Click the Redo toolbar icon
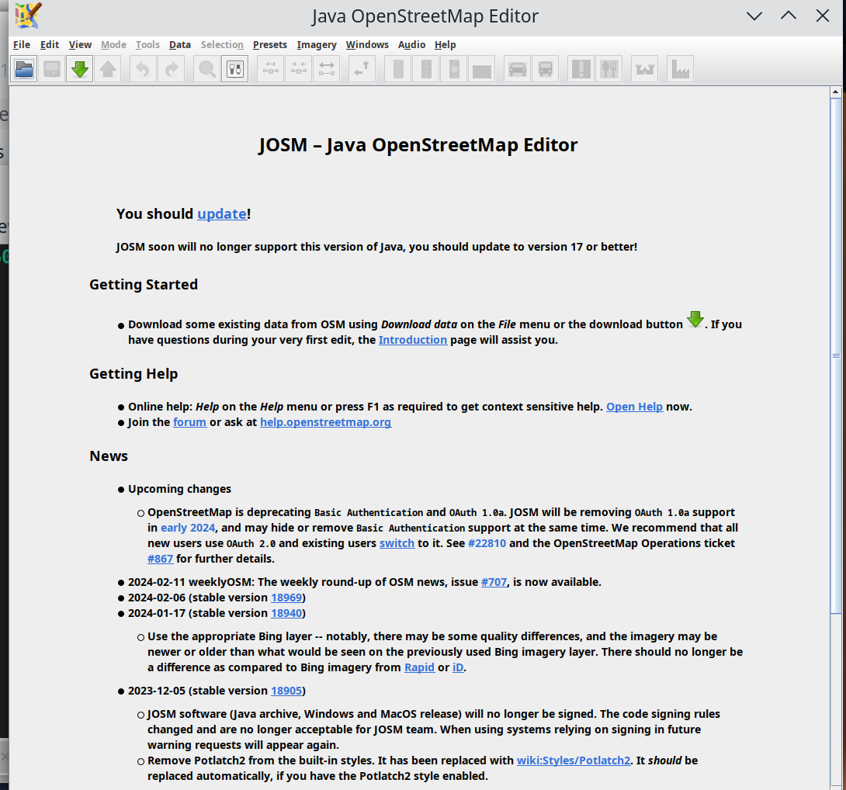Image resolution: width=846 pixels, height=790 pixels. (x=172, y=69)
